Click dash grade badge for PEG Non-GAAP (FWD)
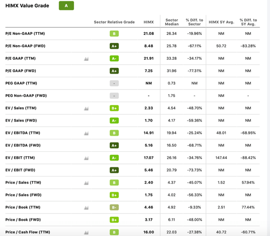Viewport: 270px width, 236px height. 114,95
